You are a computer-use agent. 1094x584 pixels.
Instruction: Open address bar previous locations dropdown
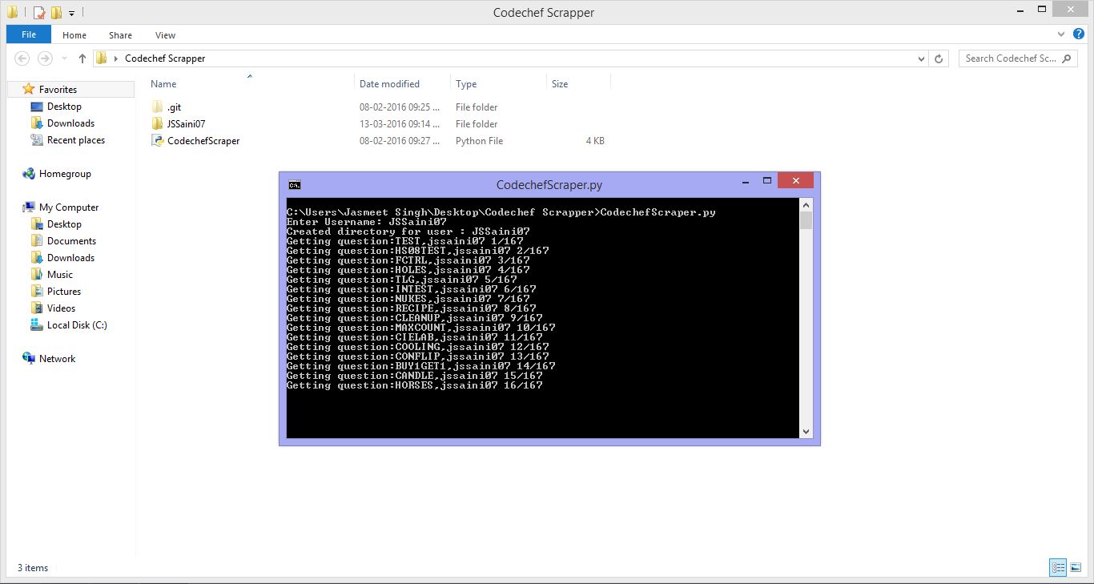click(x=921, y=58)
